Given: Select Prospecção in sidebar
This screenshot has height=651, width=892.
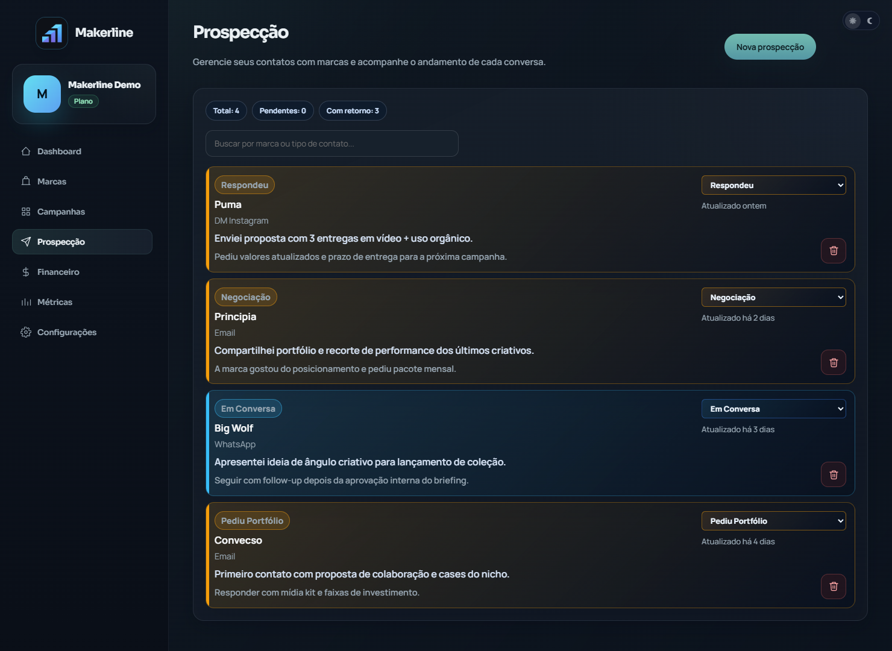Looking at the screenshot, I should coord(82,242).
